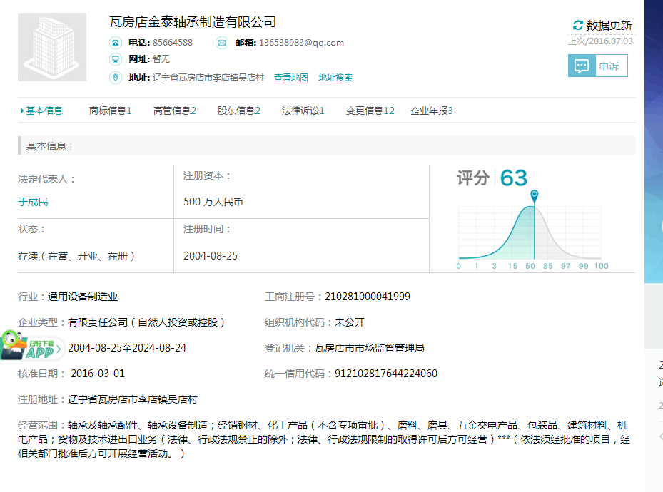Switch to the 变更信息 tab

370,111
